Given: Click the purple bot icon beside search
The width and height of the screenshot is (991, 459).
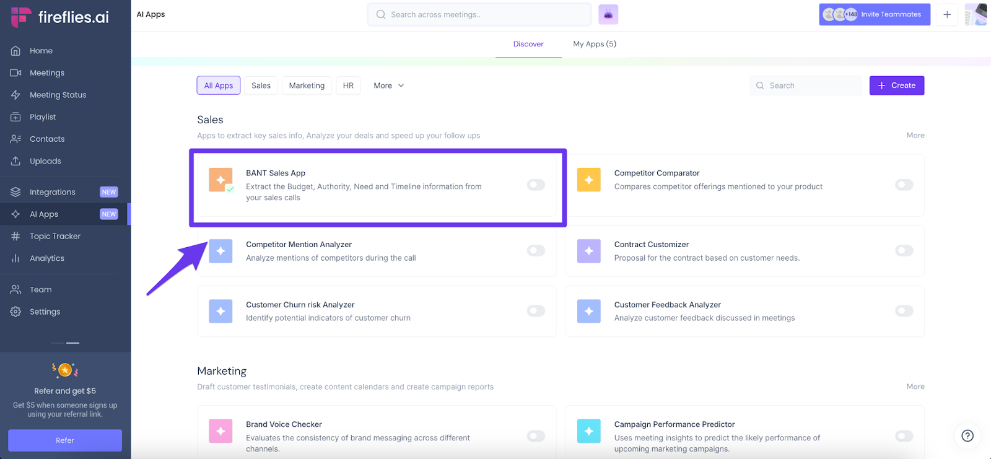Looking at the screenshot, I should [x=608, y=14].
